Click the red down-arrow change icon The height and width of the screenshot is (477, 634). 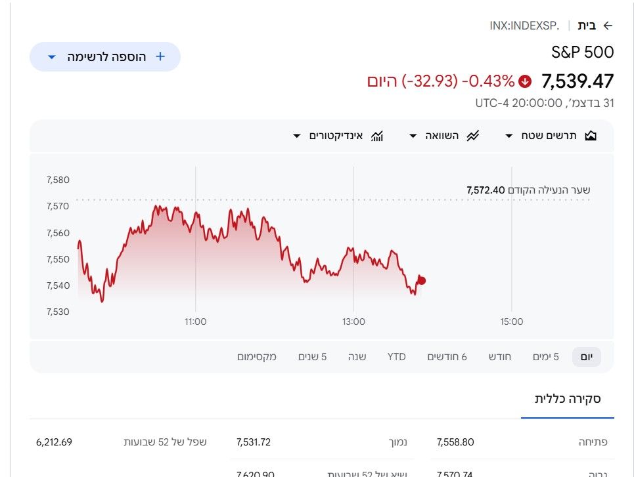(525, 81)
